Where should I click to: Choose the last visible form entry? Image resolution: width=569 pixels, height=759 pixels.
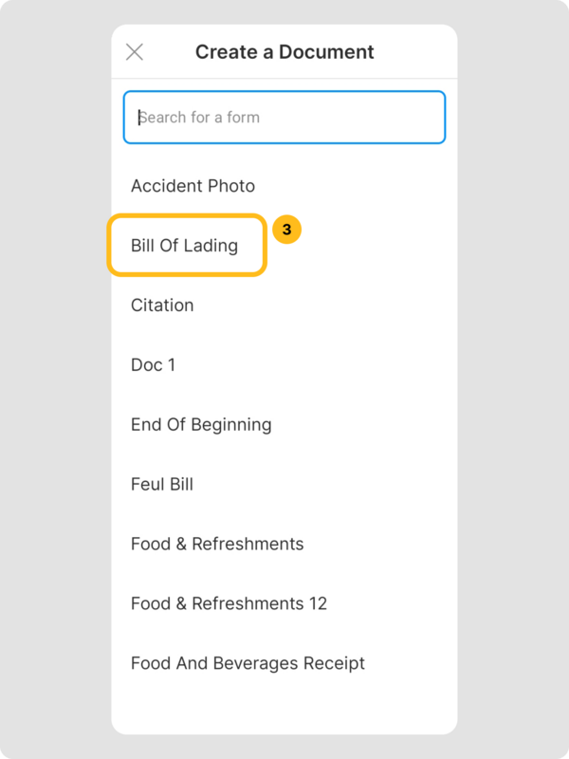pyautogui.click(x=248, y=663)
